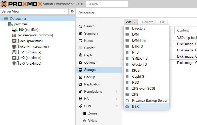This screenshot has width=197, height=125.
Task: Open the Add storage dropdown button
Action: 131,22
